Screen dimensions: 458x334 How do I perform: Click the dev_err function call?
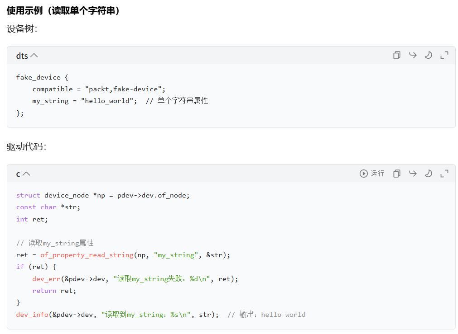point(135,279)
